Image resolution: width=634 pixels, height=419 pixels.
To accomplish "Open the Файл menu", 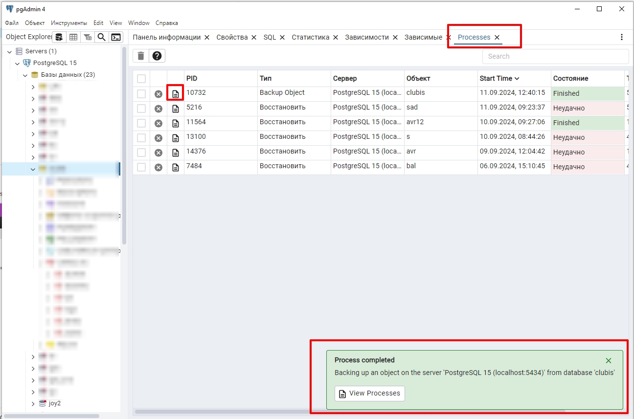I will coord(12,23).
